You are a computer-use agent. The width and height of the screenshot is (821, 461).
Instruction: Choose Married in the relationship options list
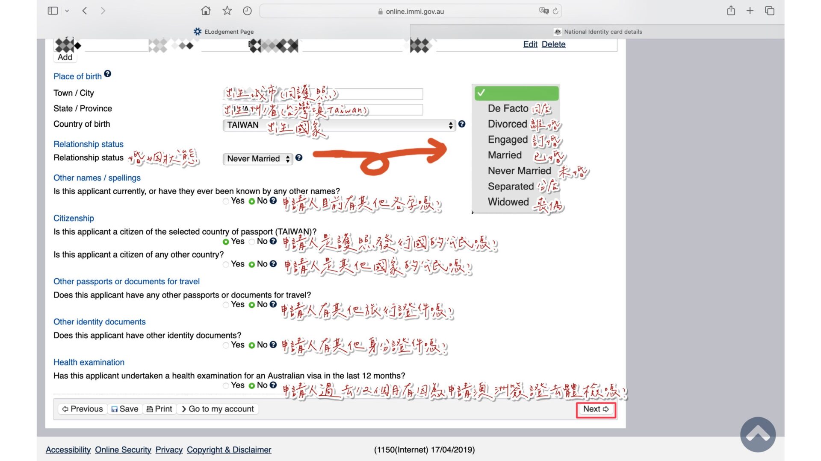click(x=505, y=155)
